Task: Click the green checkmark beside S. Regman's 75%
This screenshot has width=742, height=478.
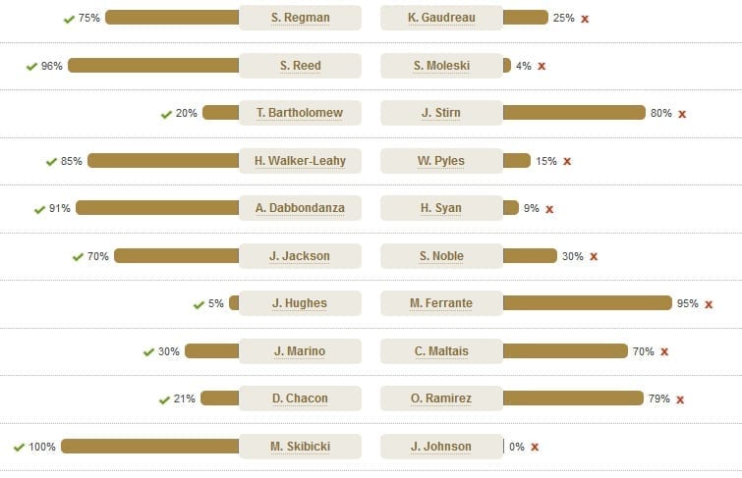Action: [69, 19]
